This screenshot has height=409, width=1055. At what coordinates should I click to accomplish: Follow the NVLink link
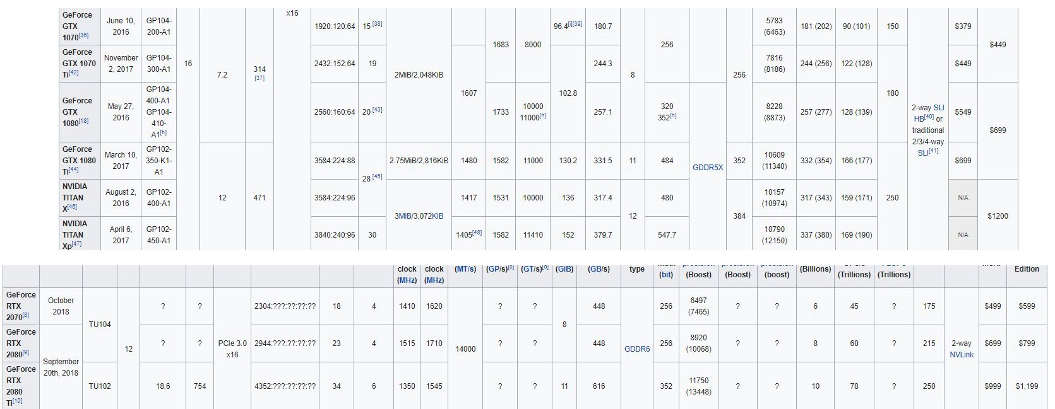pos(962,355)
